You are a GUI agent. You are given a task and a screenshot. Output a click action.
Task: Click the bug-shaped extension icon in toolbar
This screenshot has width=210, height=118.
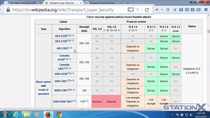(157, 10)
